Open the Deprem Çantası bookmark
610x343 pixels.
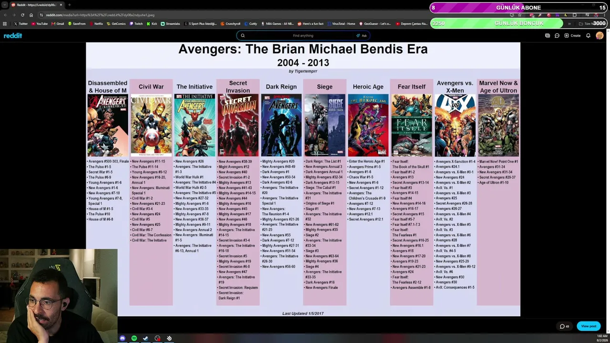click(412, 24)
